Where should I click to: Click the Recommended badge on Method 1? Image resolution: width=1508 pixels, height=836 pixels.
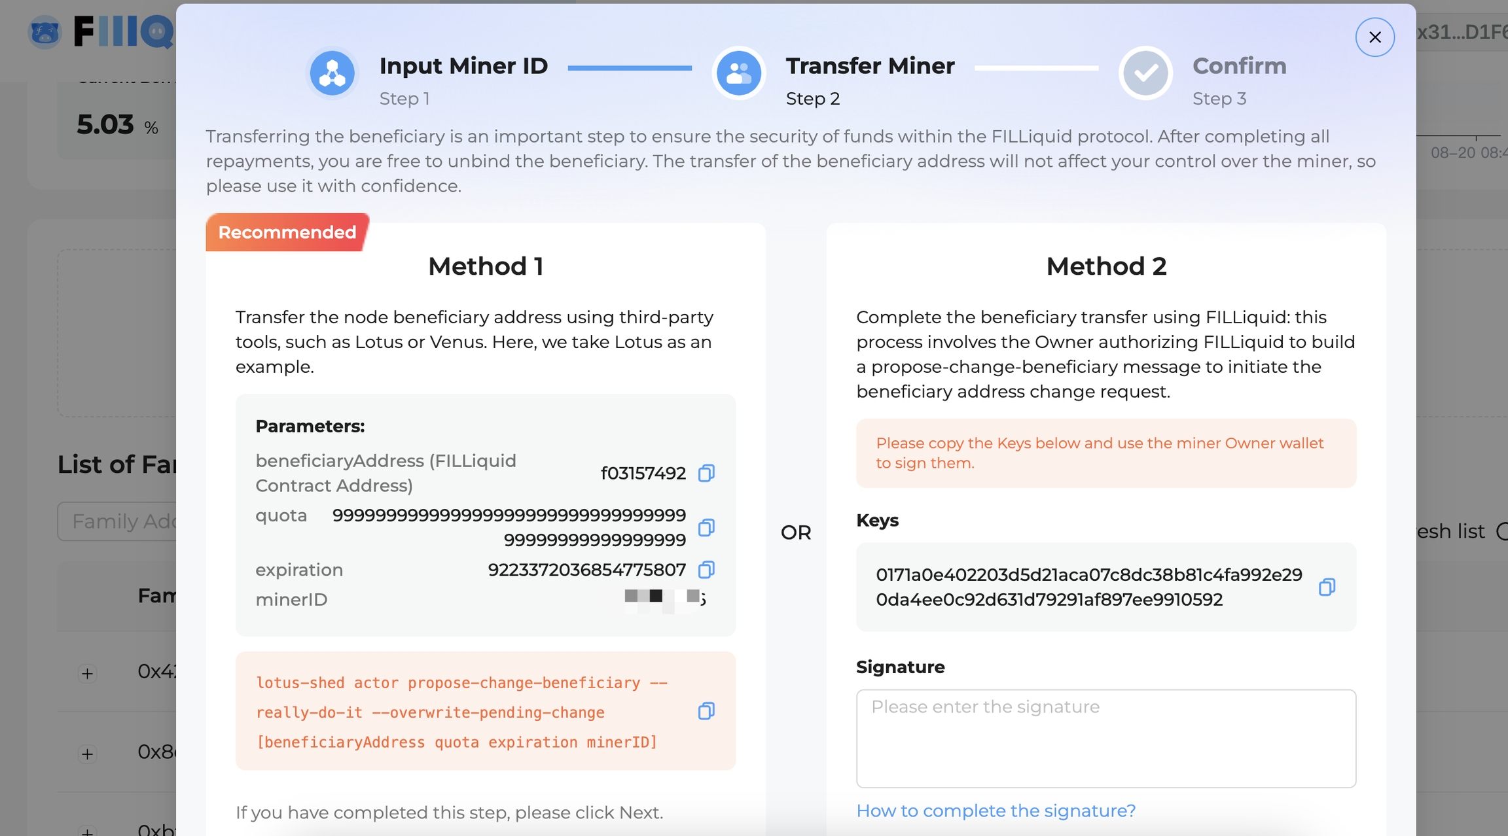click(287, 232)
